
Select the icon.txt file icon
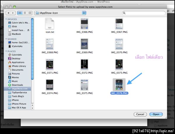50,24
